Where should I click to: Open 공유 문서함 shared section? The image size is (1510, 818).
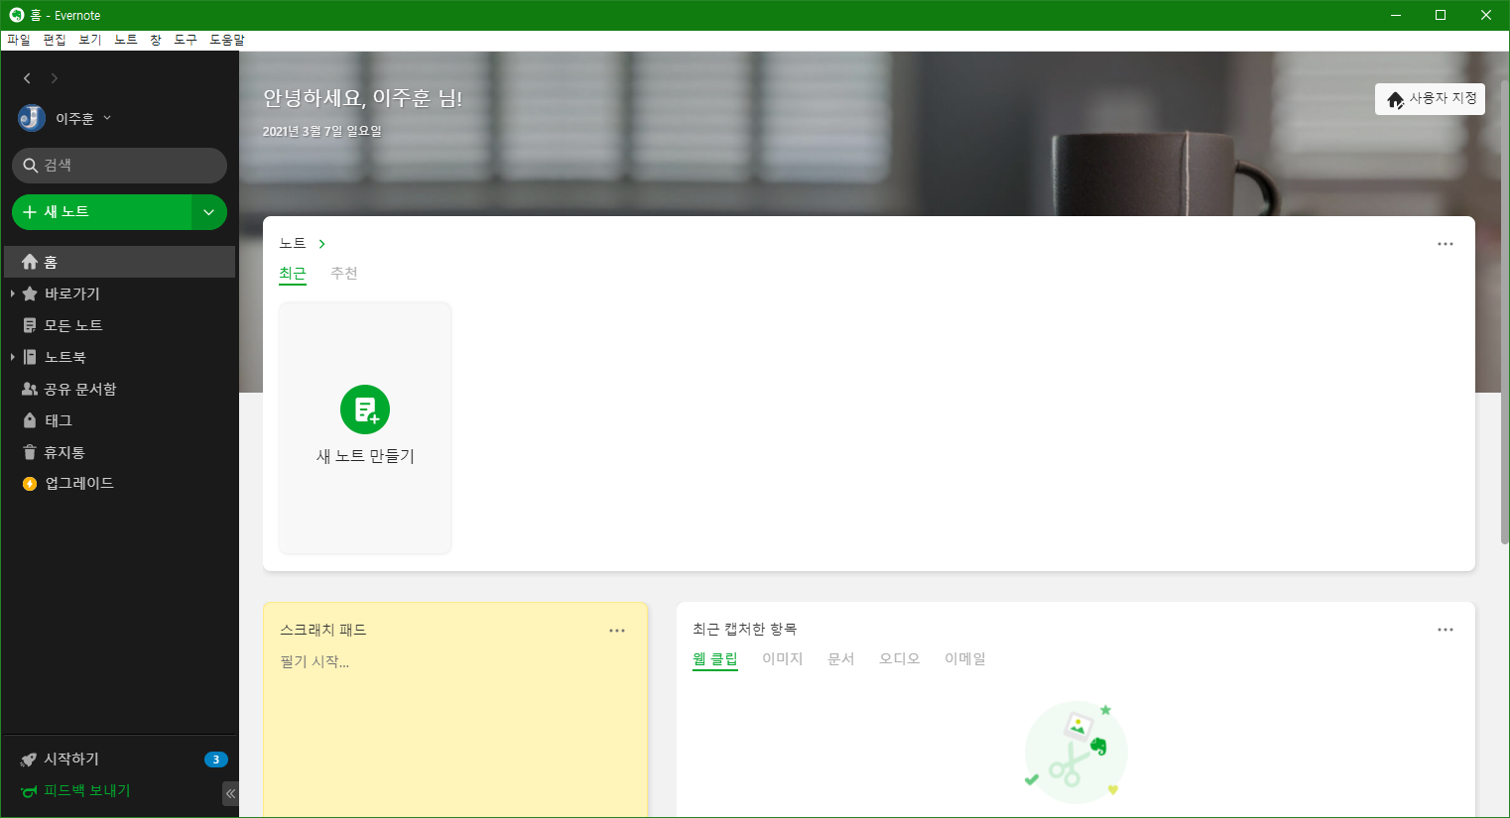point(119,389)
